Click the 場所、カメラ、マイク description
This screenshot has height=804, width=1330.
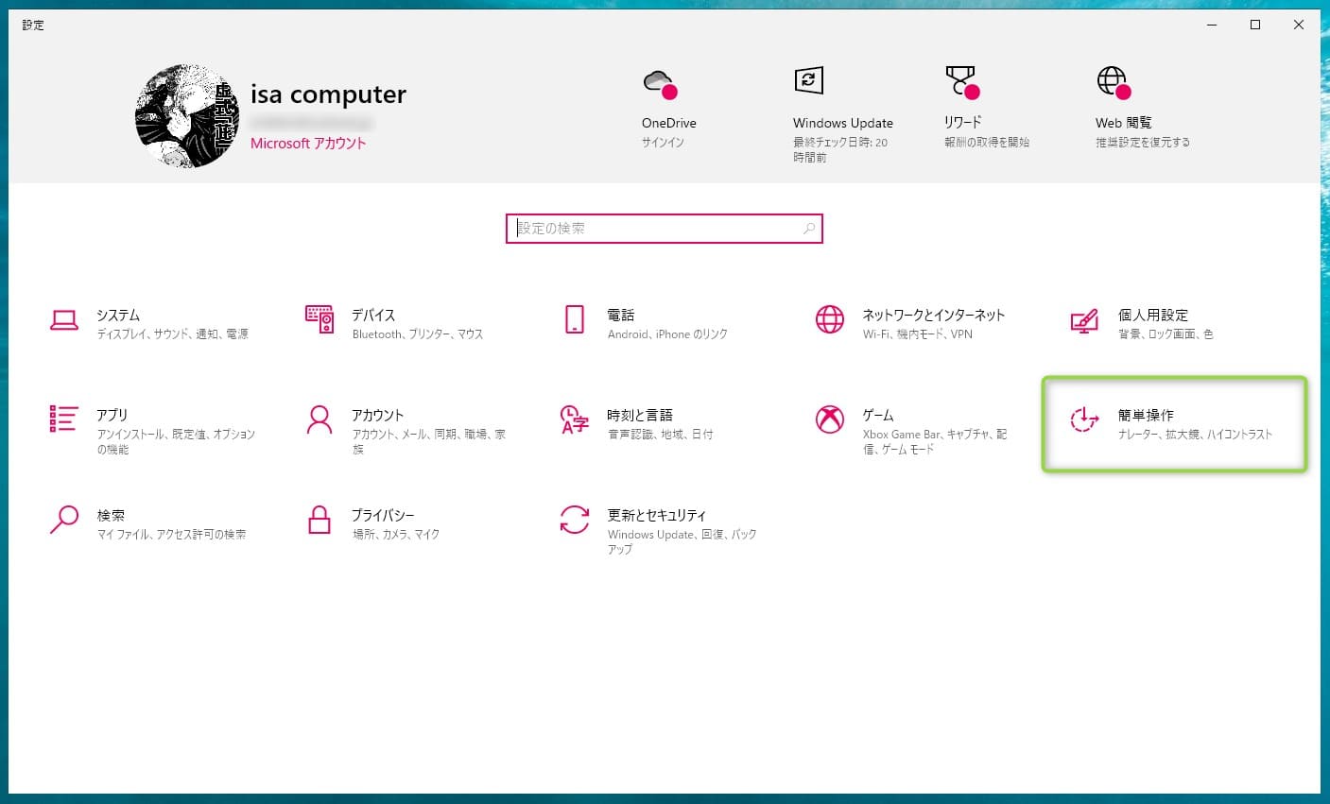tap(396, 535)
